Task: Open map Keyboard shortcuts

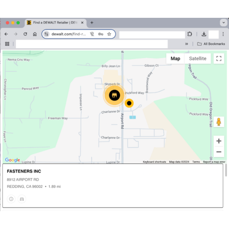Action: (x=154, y=162)
